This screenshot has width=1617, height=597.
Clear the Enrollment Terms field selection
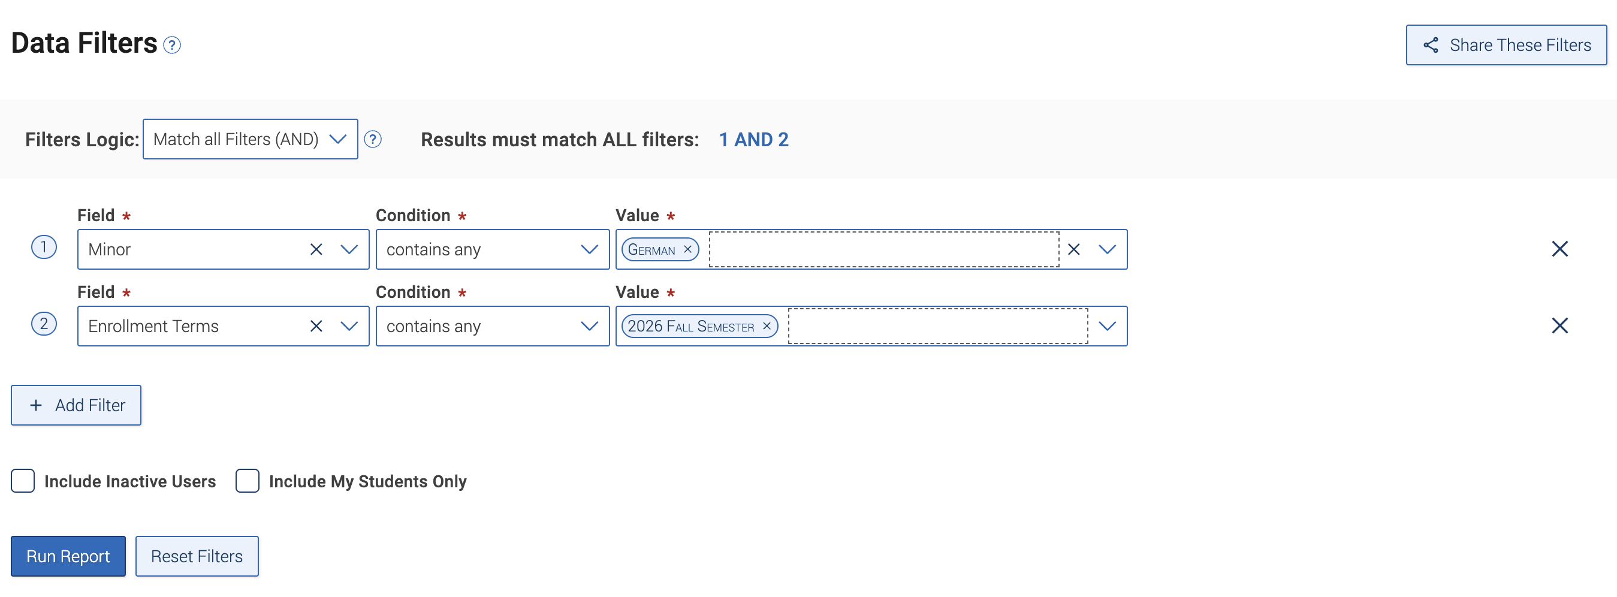click(316, 326)
